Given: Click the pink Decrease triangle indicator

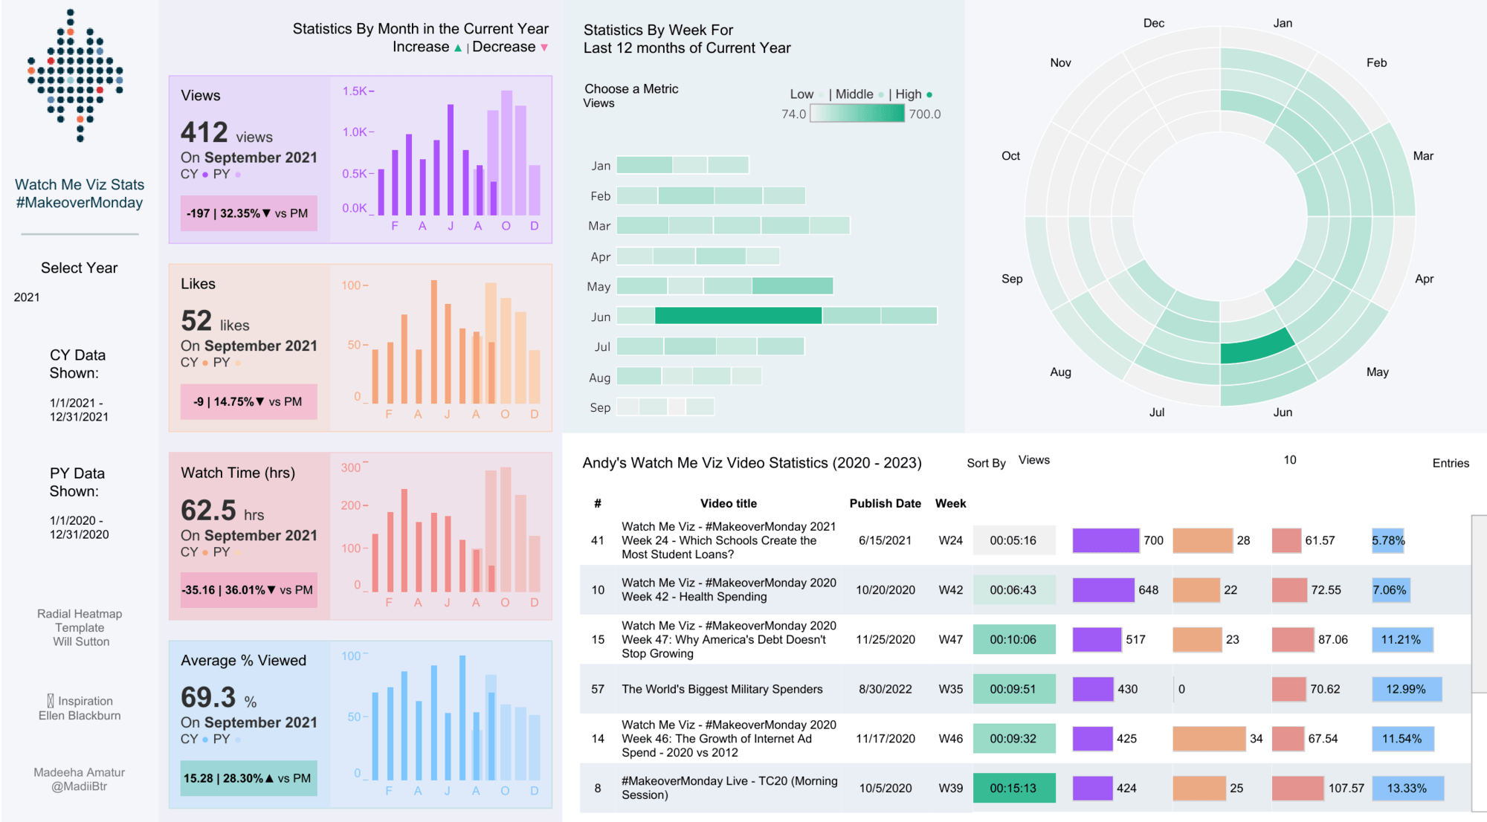Looking at the screenshot, I should pyautogui.click(x=543, y=46).
